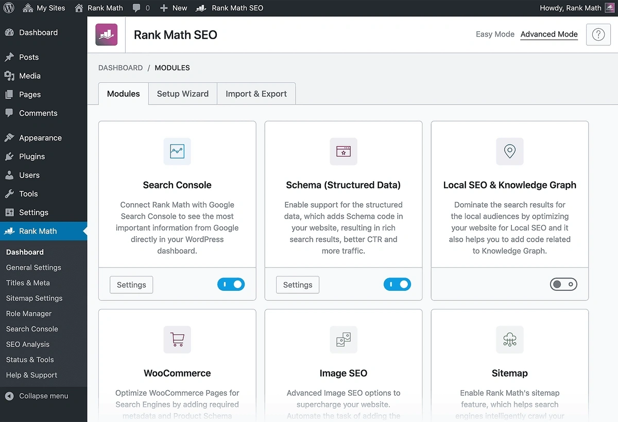
Task: Open Comments in the sidebar
Action: [x=44, y=113]
